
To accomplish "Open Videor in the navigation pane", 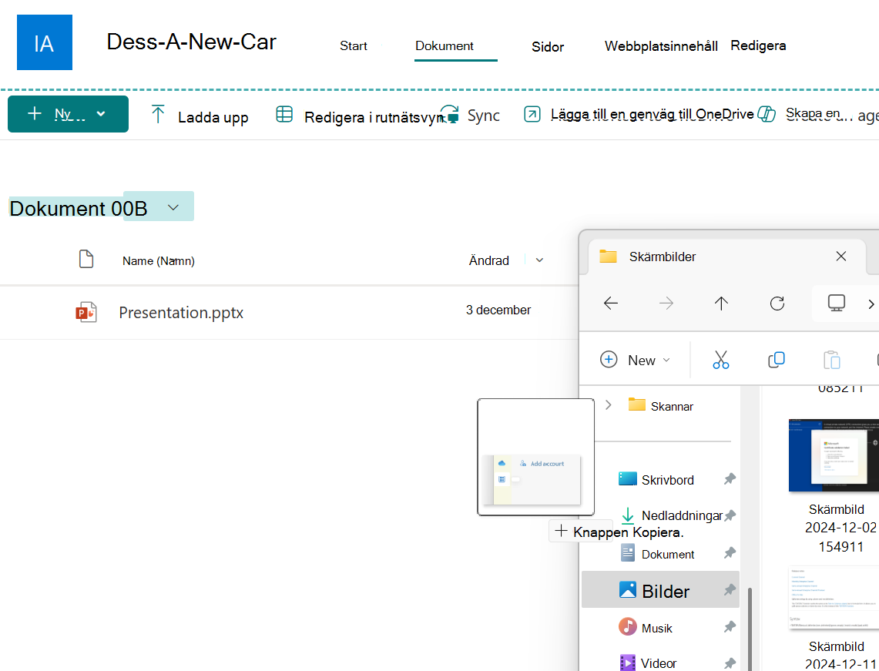I will pyautogui.click(x=647, y=663).
